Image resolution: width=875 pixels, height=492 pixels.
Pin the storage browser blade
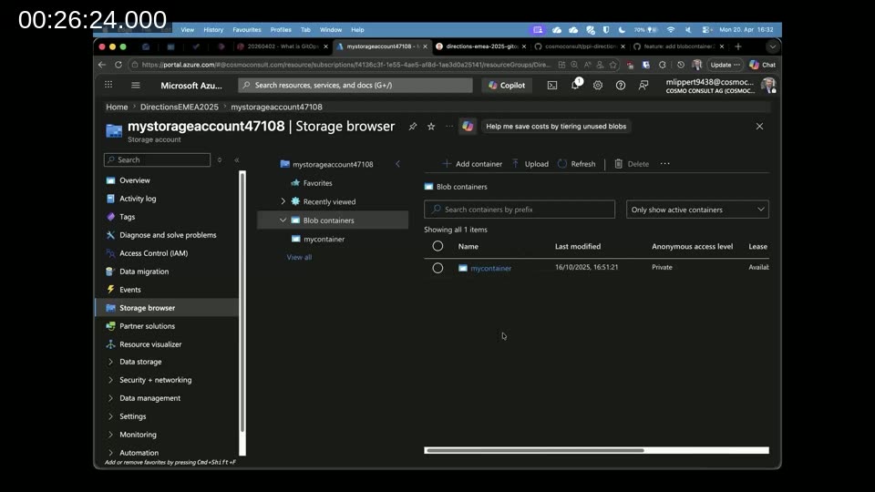click(x=412, y=127)
